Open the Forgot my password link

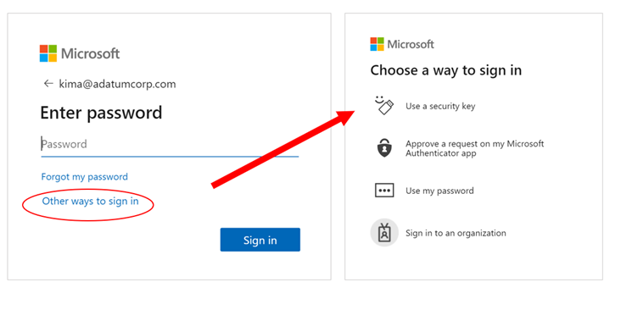tap(84, 176)
